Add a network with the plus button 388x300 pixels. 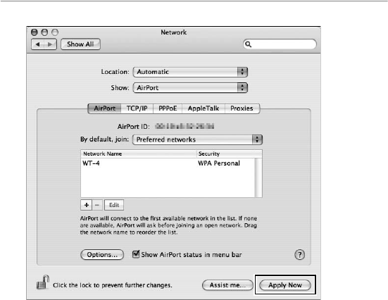pyautogui.click(x=87, y=205)
